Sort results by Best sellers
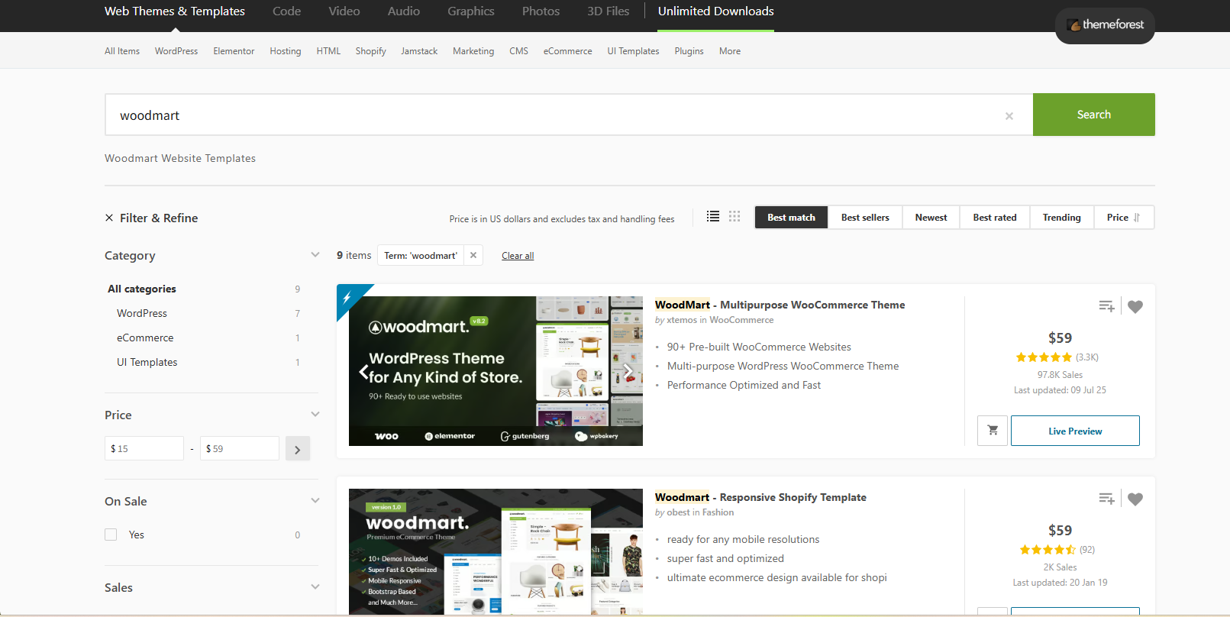 865,218
